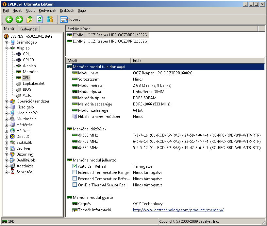
Task: Click the Mező column header
Action: [x=98, y=60]
